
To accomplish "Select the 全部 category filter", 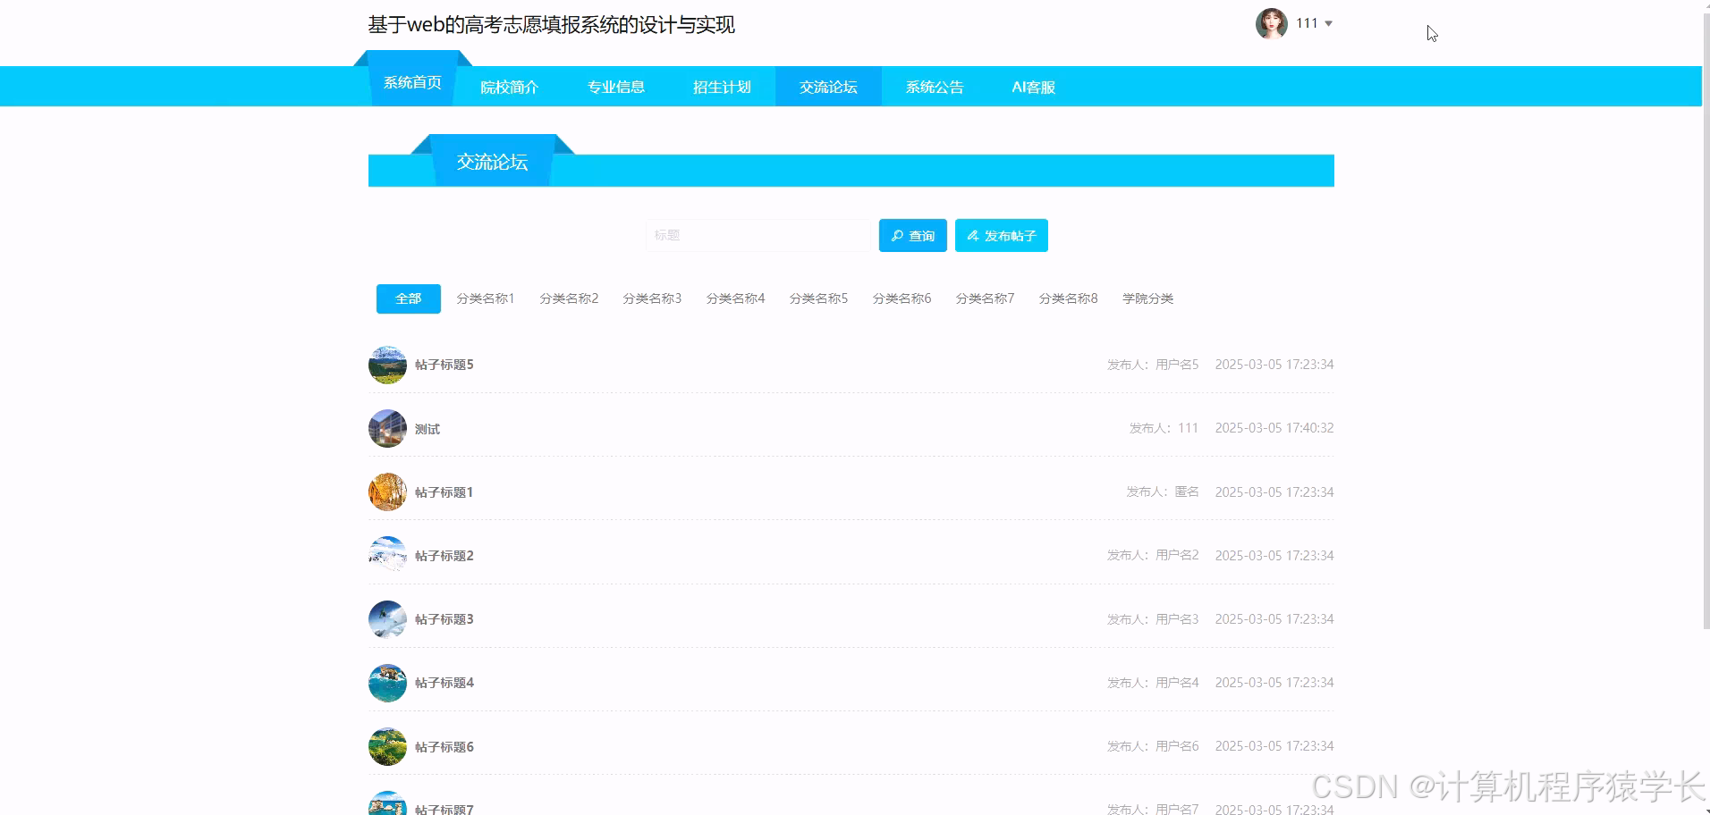I will pyautogui.click(x=408, y=298).
